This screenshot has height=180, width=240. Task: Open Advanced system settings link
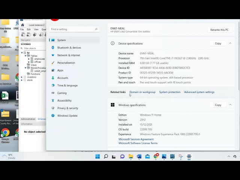point(199,92)
